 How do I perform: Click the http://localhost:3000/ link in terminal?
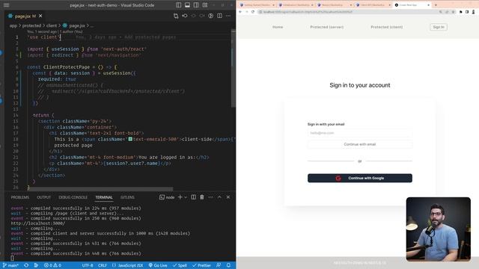pyautogui.click(x=38, y=223)
